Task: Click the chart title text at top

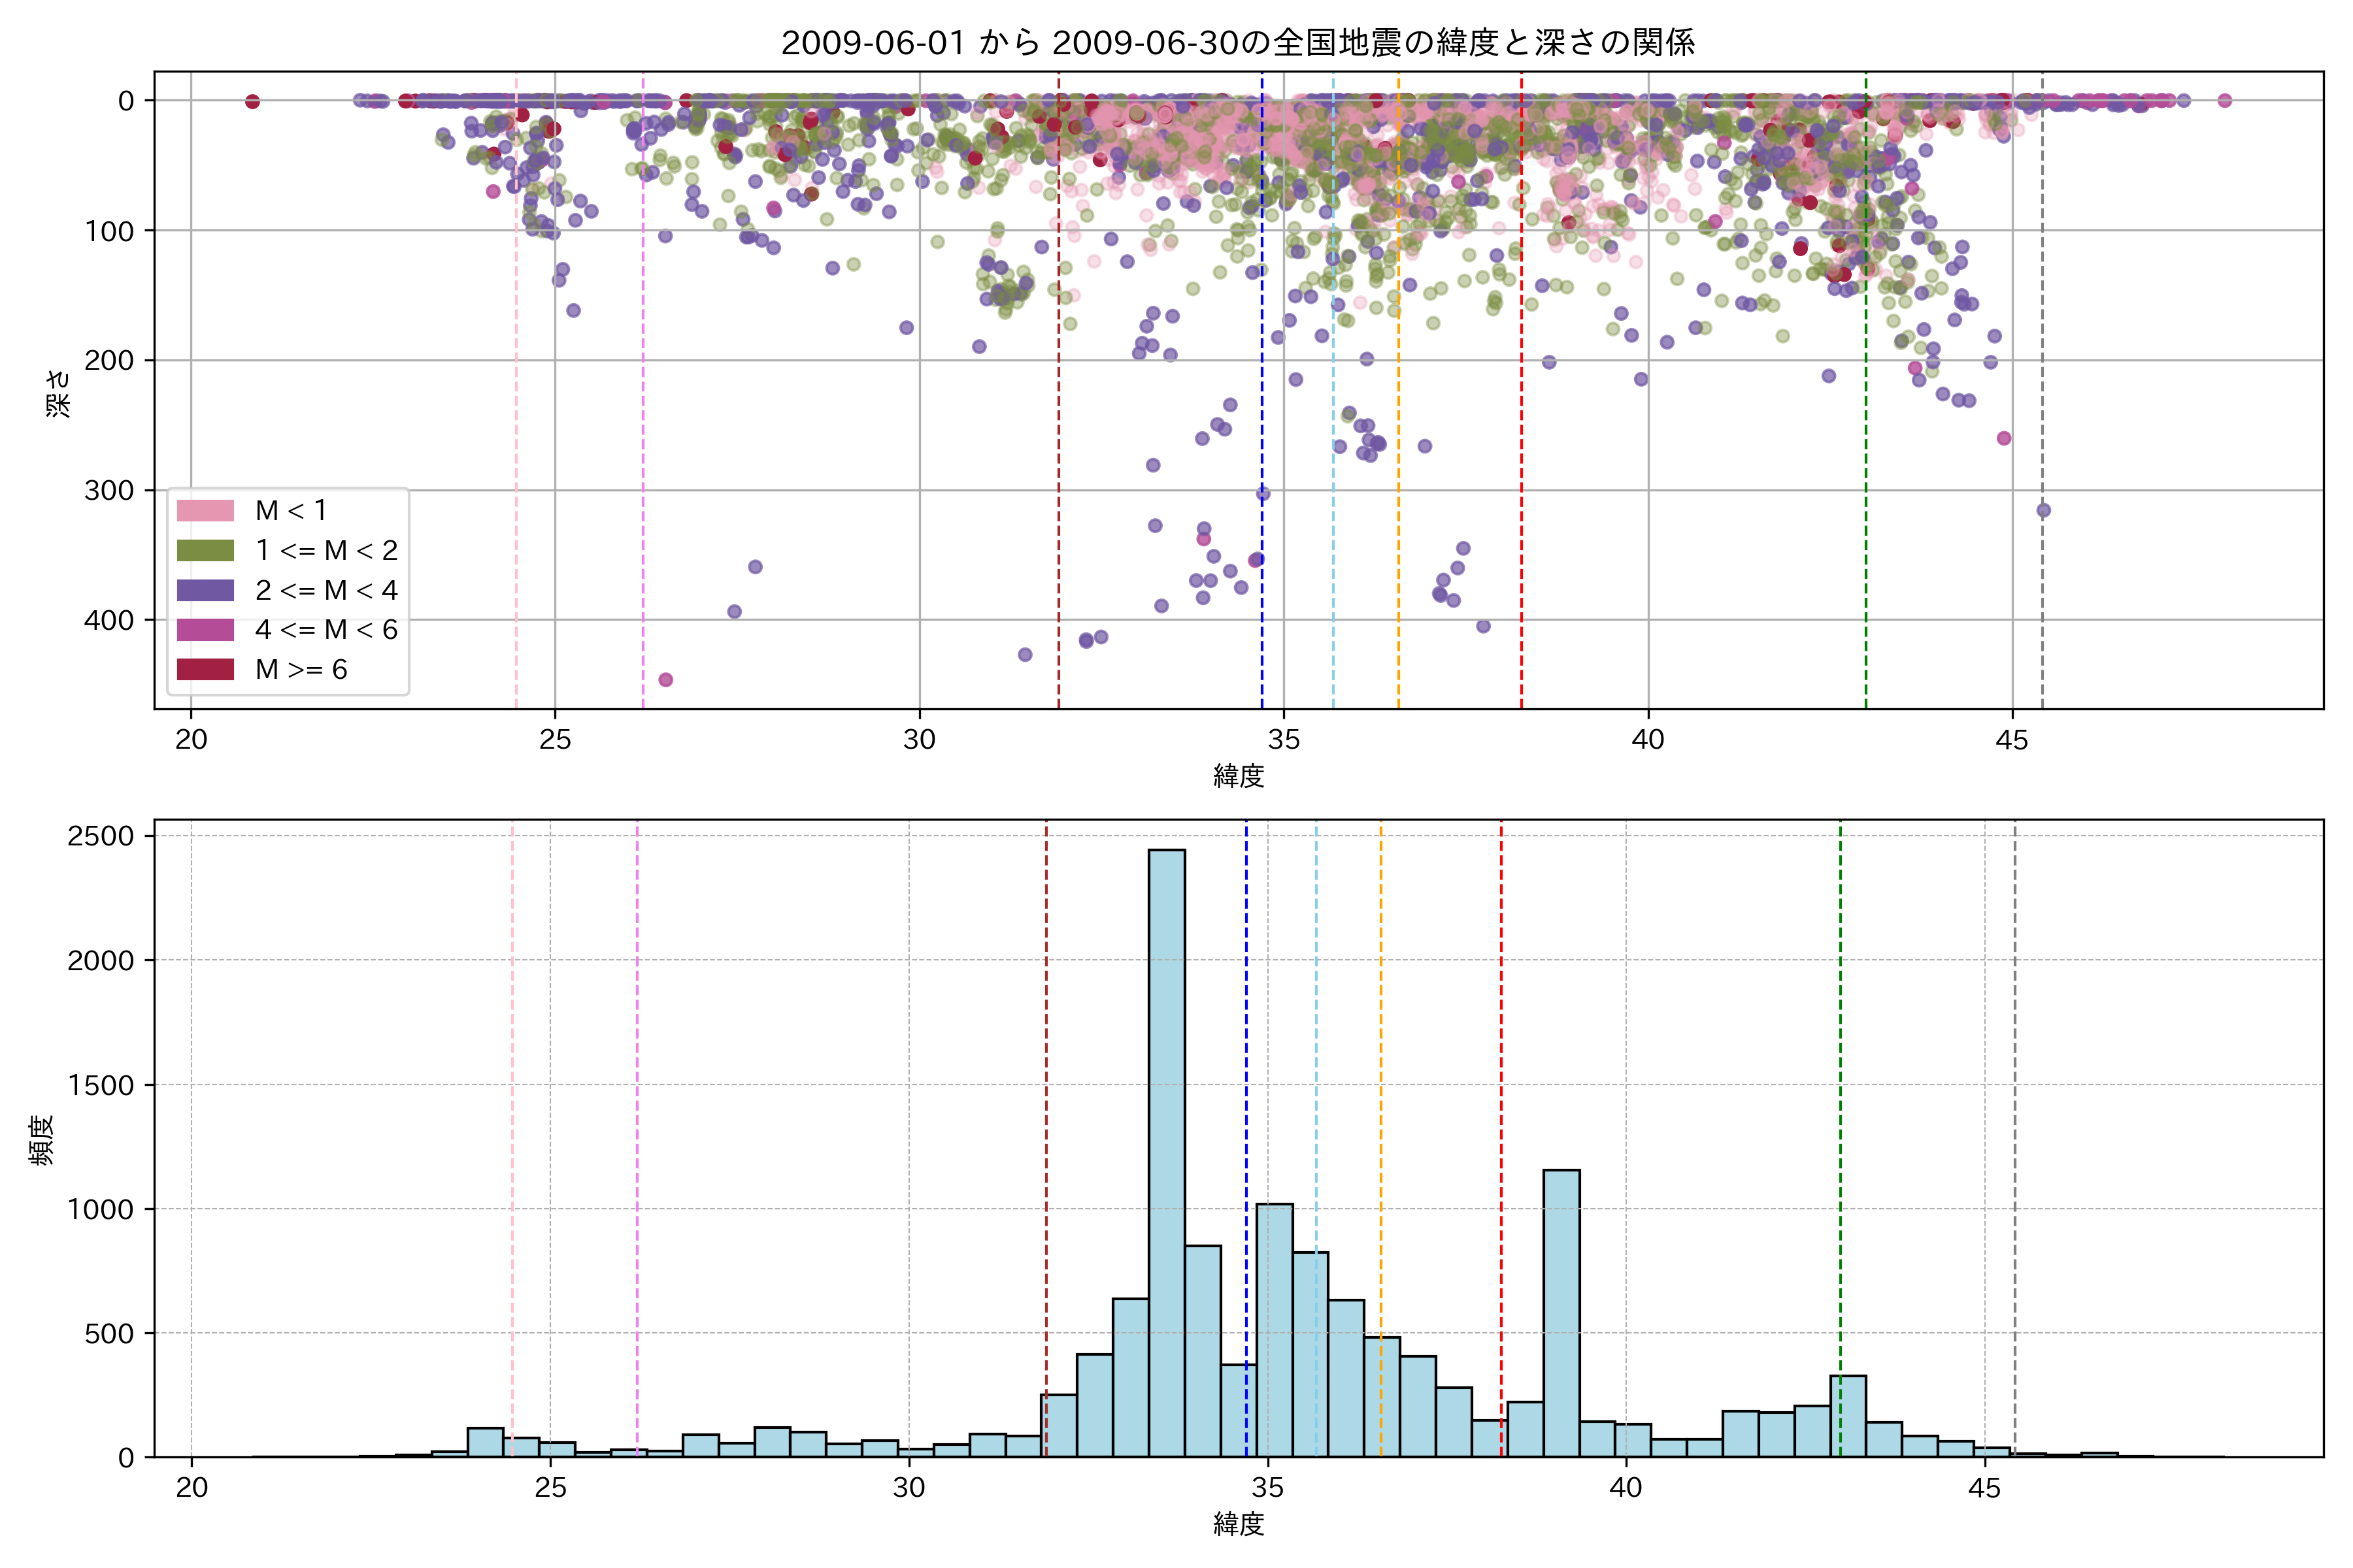Action: 1237,43
